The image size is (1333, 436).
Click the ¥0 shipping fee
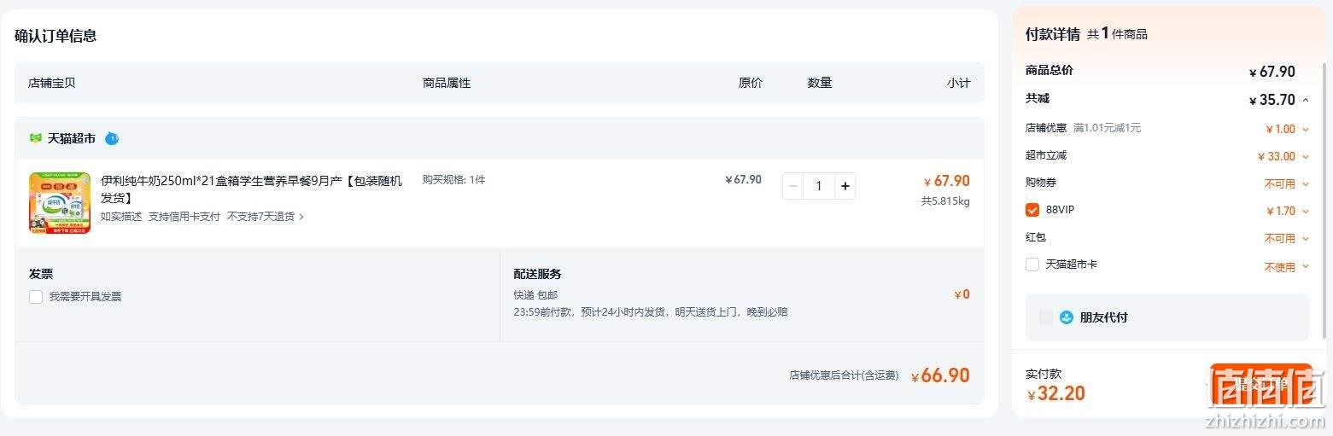962,294
